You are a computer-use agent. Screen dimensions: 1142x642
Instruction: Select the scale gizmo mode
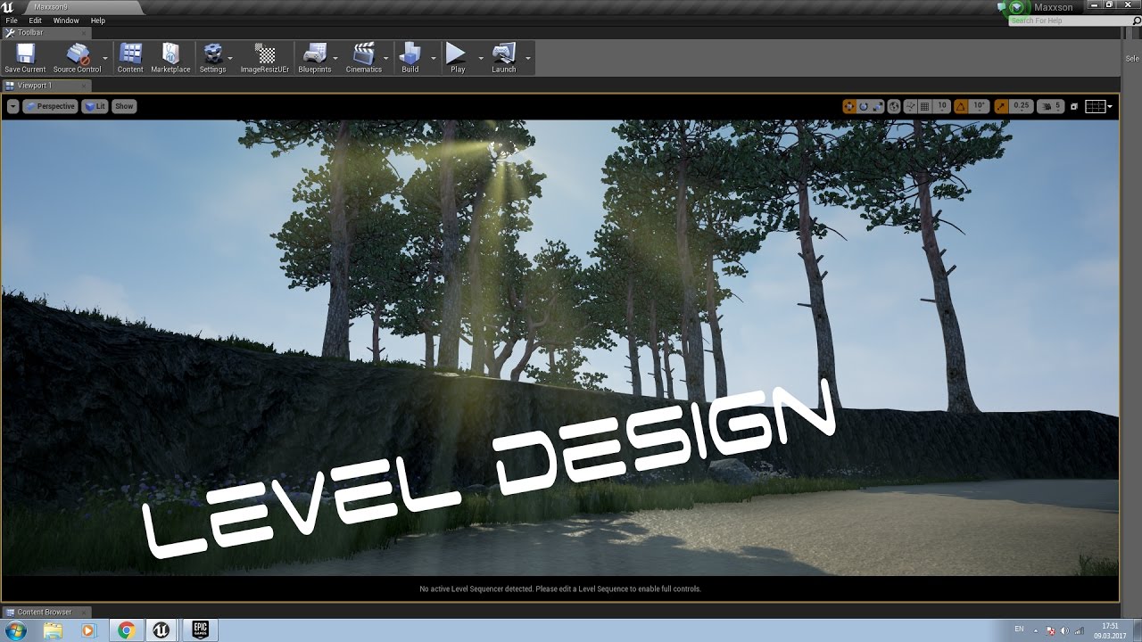[x=878, y=106]
